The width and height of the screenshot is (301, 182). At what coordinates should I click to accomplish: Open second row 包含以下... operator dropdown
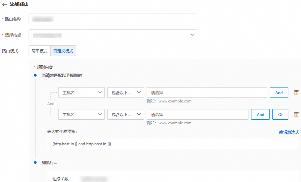tap(125, 114)
